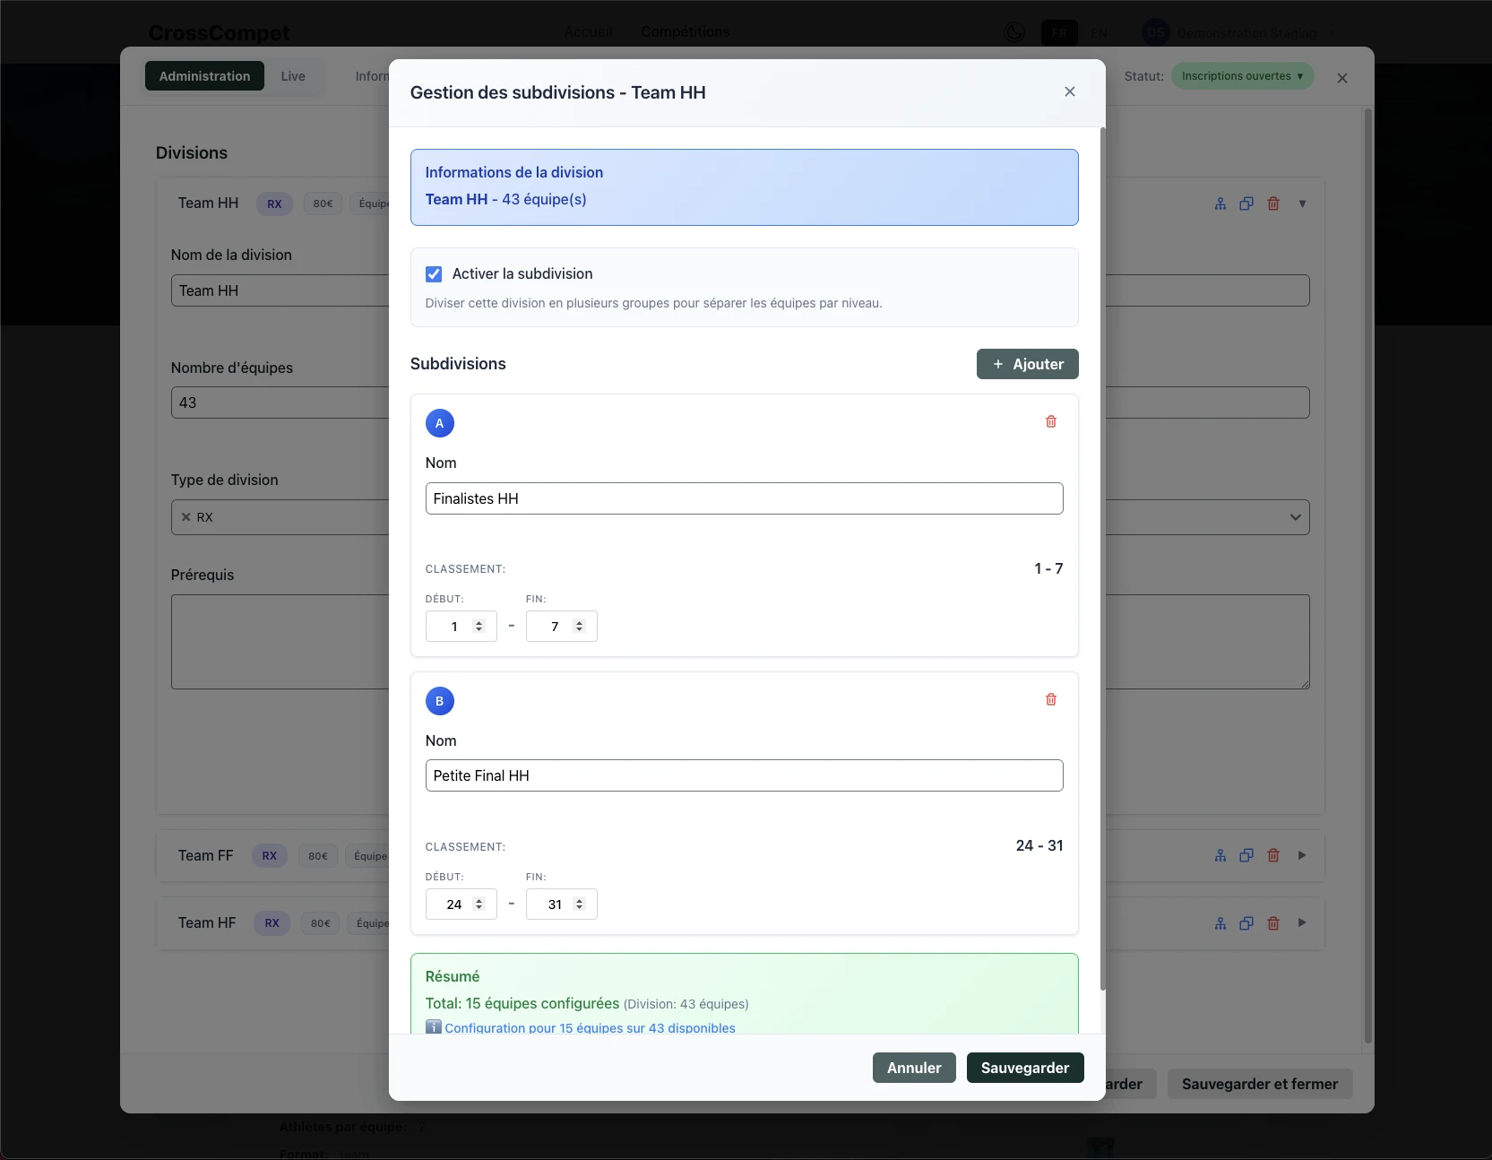Click the Finalistes HH name field

[744, 498]
